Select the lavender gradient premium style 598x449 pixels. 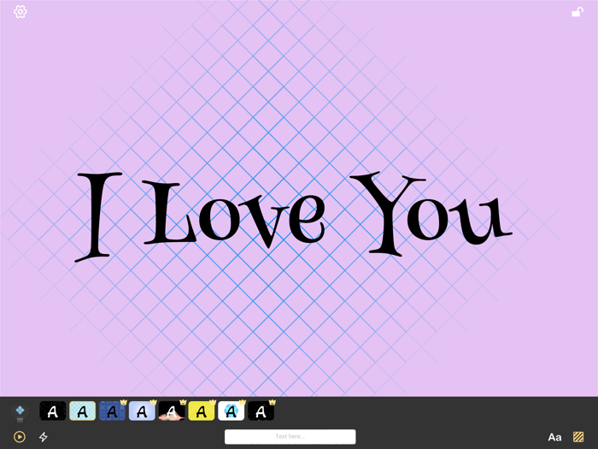click(142, 411)
